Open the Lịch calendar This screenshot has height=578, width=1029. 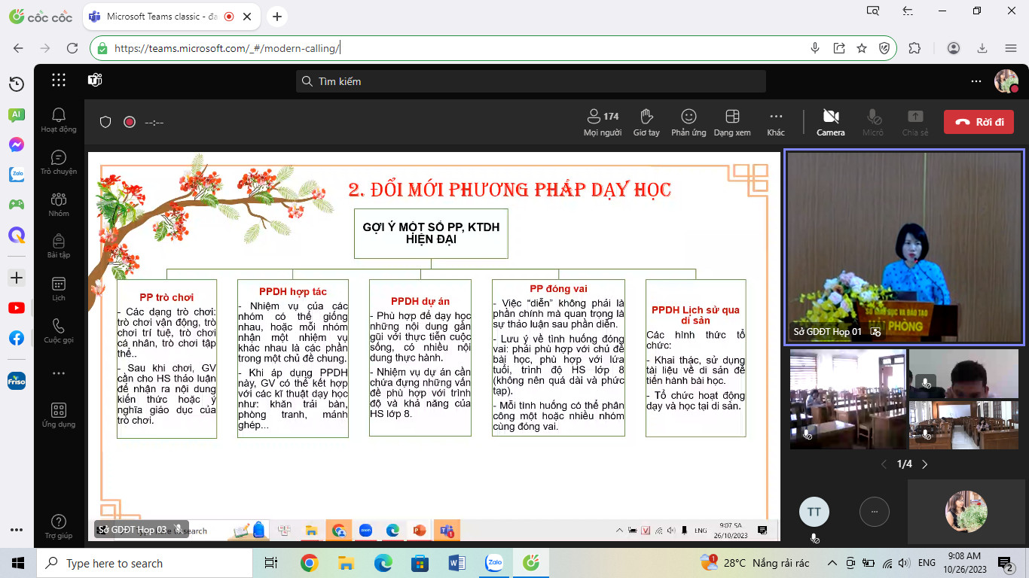pyautogui.click(x=59, y=288)
